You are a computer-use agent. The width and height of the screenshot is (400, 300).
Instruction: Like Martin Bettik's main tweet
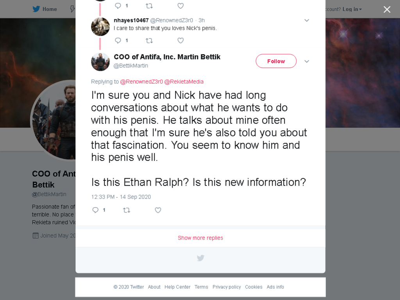(x=158, y=210)
